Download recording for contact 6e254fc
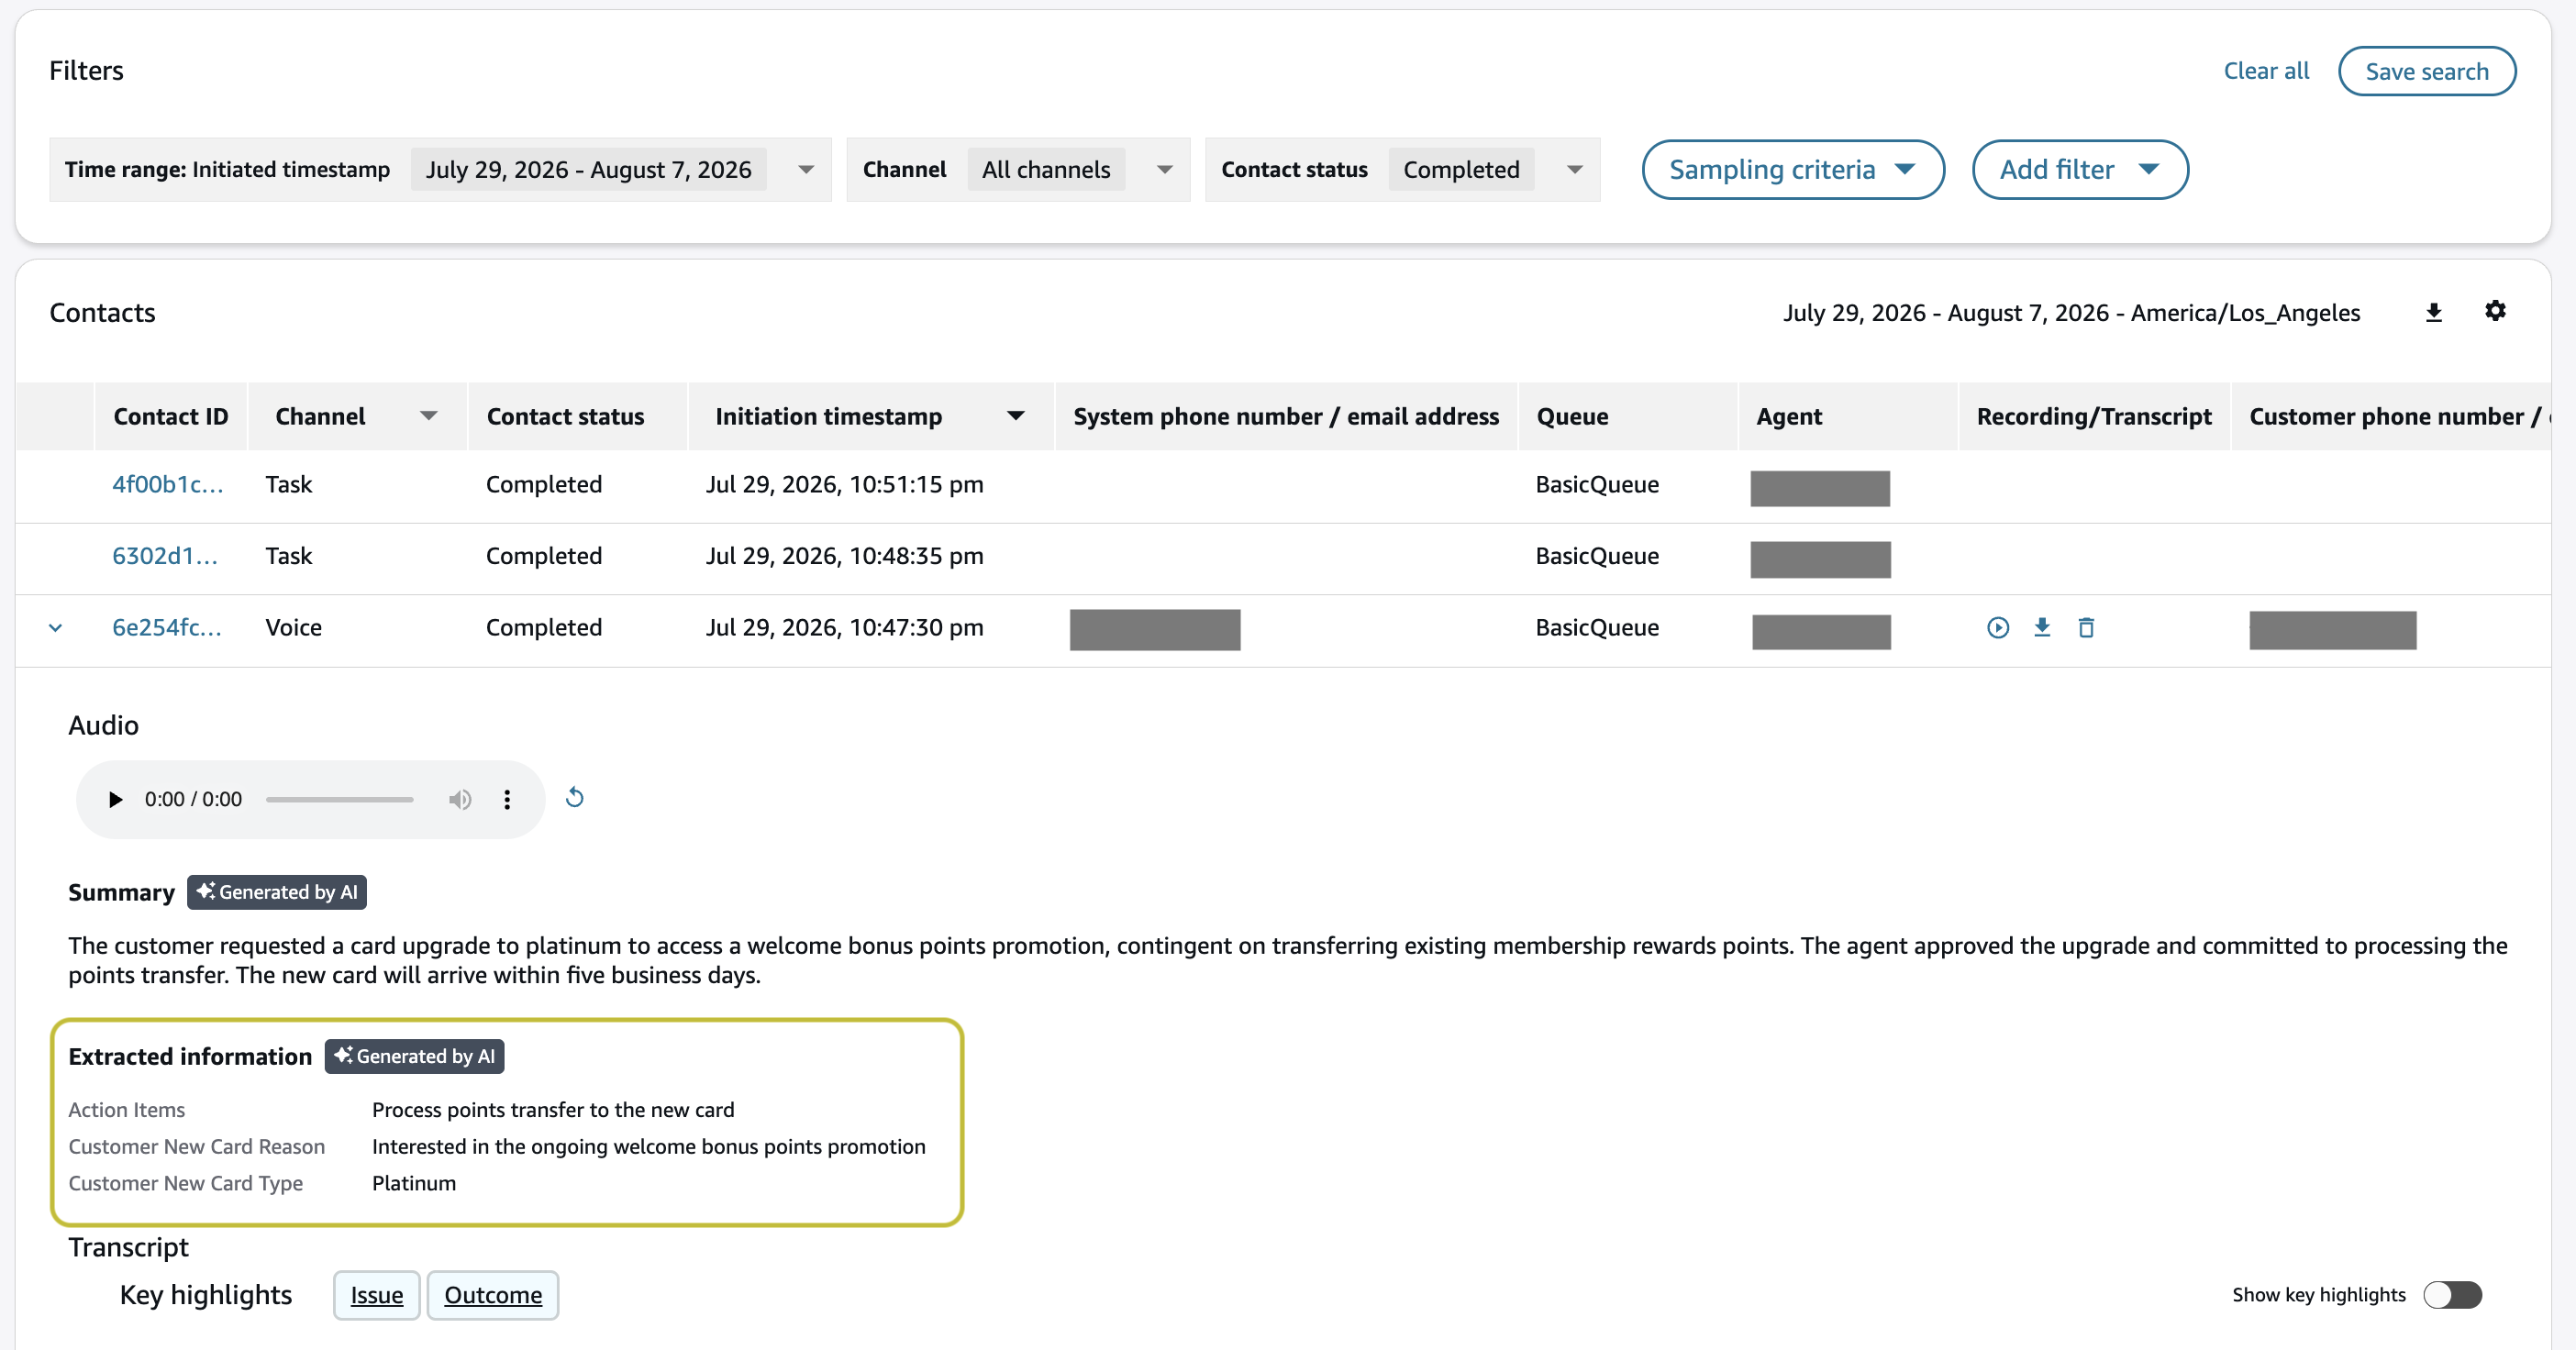 [2041, 628]
